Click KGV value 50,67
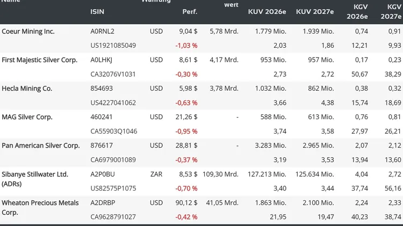 [x=359, y=74]
